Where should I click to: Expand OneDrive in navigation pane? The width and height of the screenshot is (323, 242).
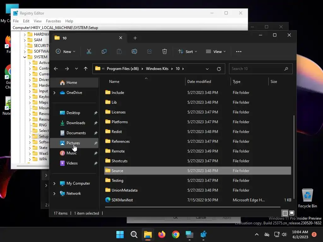[54, 93]
